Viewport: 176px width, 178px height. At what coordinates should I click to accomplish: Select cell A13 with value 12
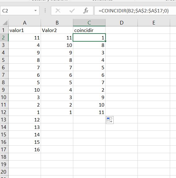tap(25, 120)
